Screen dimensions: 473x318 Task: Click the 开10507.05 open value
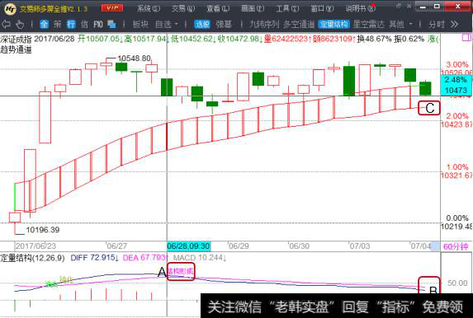click(100, 39)
